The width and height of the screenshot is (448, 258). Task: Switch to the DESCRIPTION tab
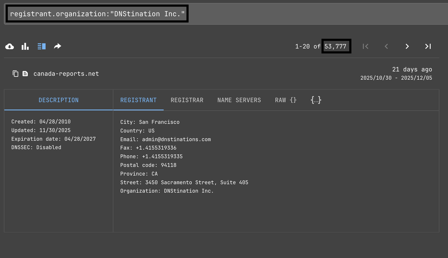click(x=59, y=100)
